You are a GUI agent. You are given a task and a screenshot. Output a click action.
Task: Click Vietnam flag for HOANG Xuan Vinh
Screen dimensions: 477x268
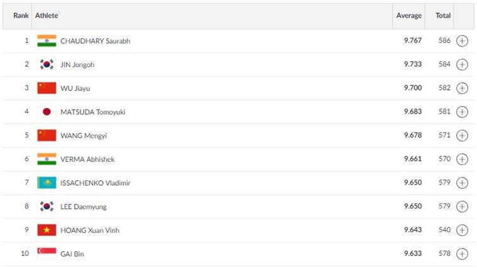(47, 230)
